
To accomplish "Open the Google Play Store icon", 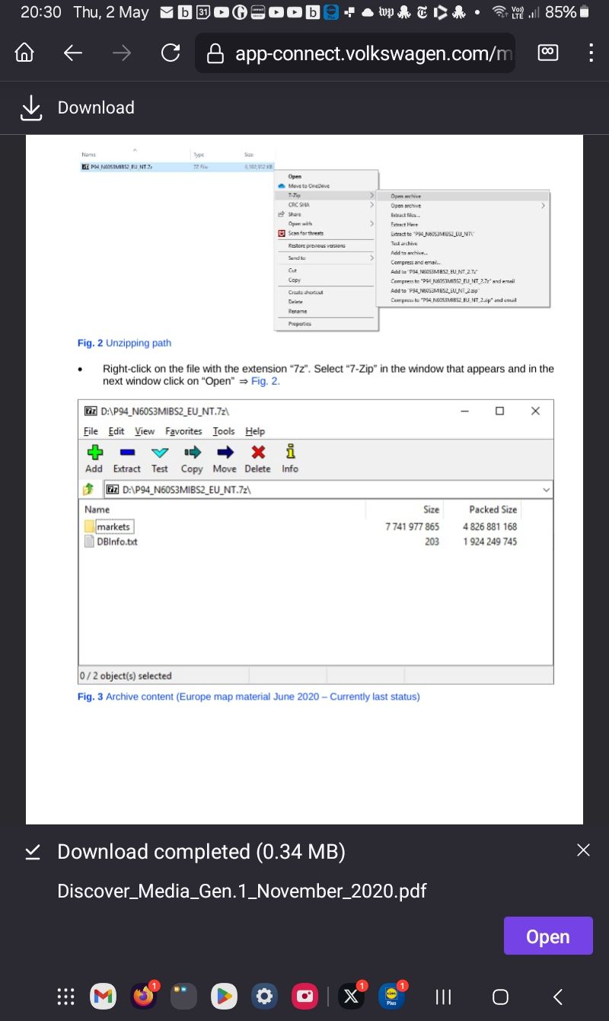I will (224, 996).
